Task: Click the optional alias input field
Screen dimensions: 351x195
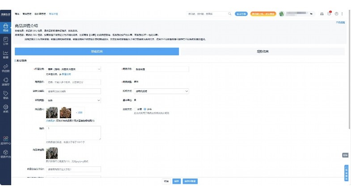Action: pyautogui.click(x=73, y=82)
